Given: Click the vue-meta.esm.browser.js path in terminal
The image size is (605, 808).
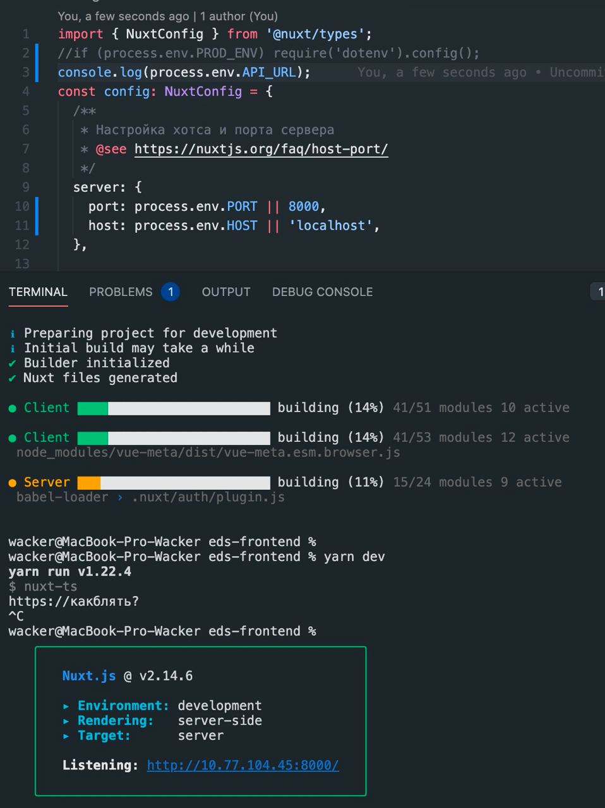Looking at the screenshot, I should (x=208, y=453).
